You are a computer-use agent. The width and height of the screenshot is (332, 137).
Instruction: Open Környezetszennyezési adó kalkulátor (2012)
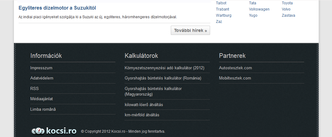point(165,68)
